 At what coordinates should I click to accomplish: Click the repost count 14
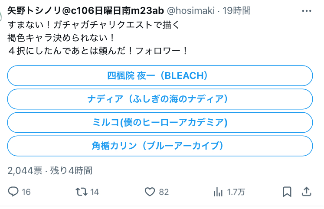[95, 192]
